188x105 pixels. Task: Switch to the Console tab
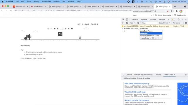144,20
